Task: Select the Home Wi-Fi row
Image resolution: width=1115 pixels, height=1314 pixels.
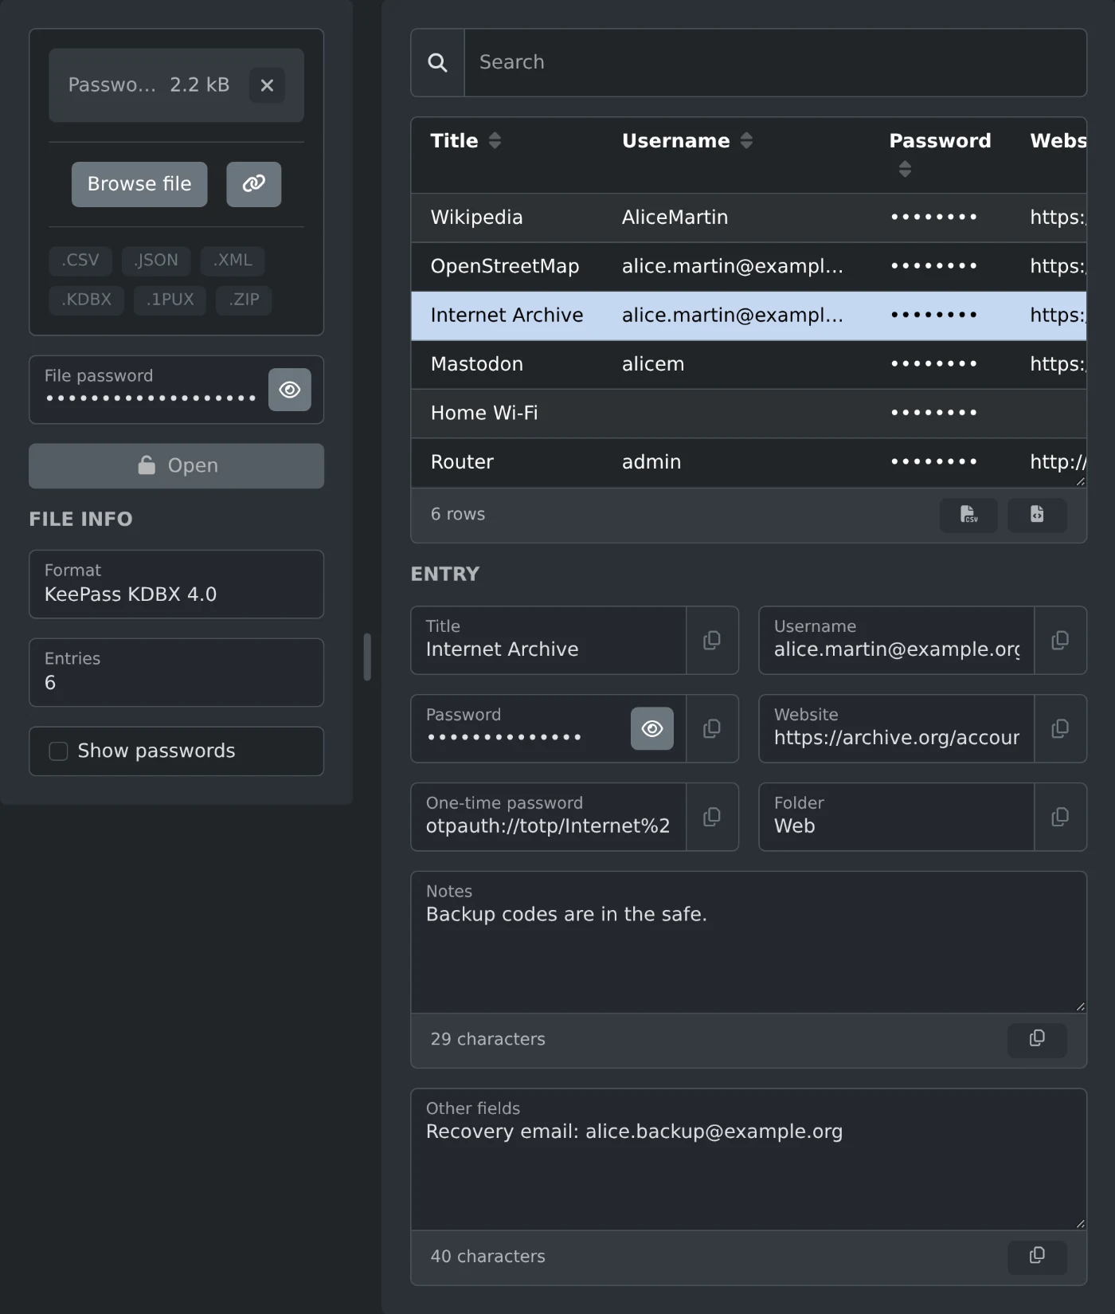Action: click(749, 414)
